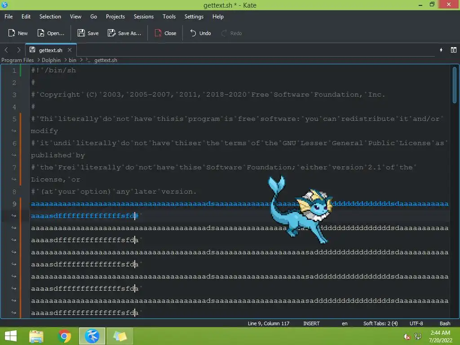Screen dimensions: 460x345
Task: Open the Windows Start button
Action: click(x=11, y=336)
